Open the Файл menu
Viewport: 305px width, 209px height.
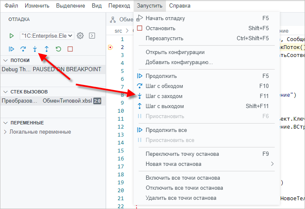(x=11, y=6)
